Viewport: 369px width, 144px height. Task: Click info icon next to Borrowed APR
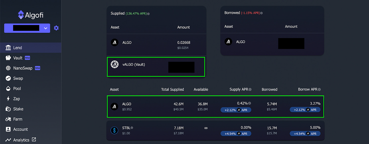coord(262,13)
